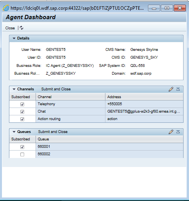This screenshot has width=189, height=201.
Task: Click the pencil edit icon in Channels panel
Action: coord(171,89)
